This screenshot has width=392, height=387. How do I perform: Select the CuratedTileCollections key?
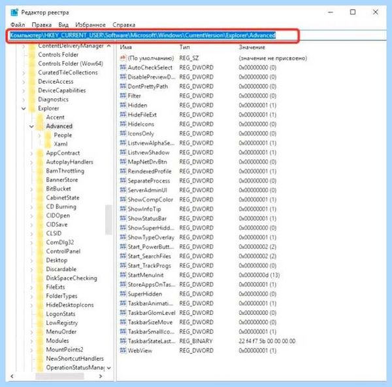click(x=68, y=73)
